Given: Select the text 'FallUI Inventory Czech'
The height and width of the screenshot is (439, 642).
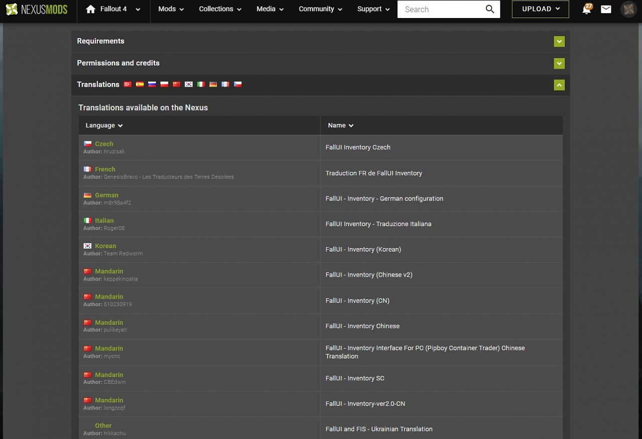Looking at the screenshot, I should click(x=358, y=147).
